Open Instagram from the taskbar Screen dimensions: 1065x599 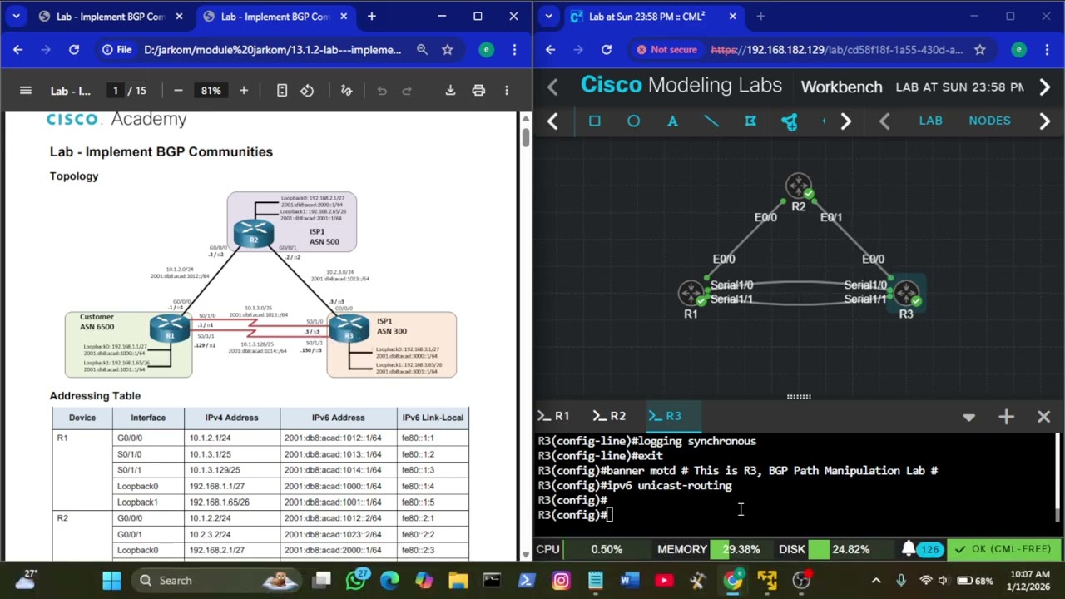click(x=561, y=580)
